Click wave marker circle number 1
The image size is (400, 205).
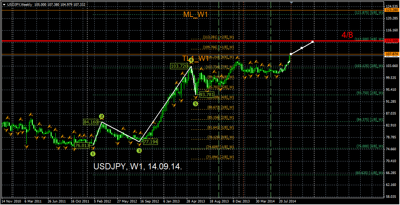tap(93, 154)
